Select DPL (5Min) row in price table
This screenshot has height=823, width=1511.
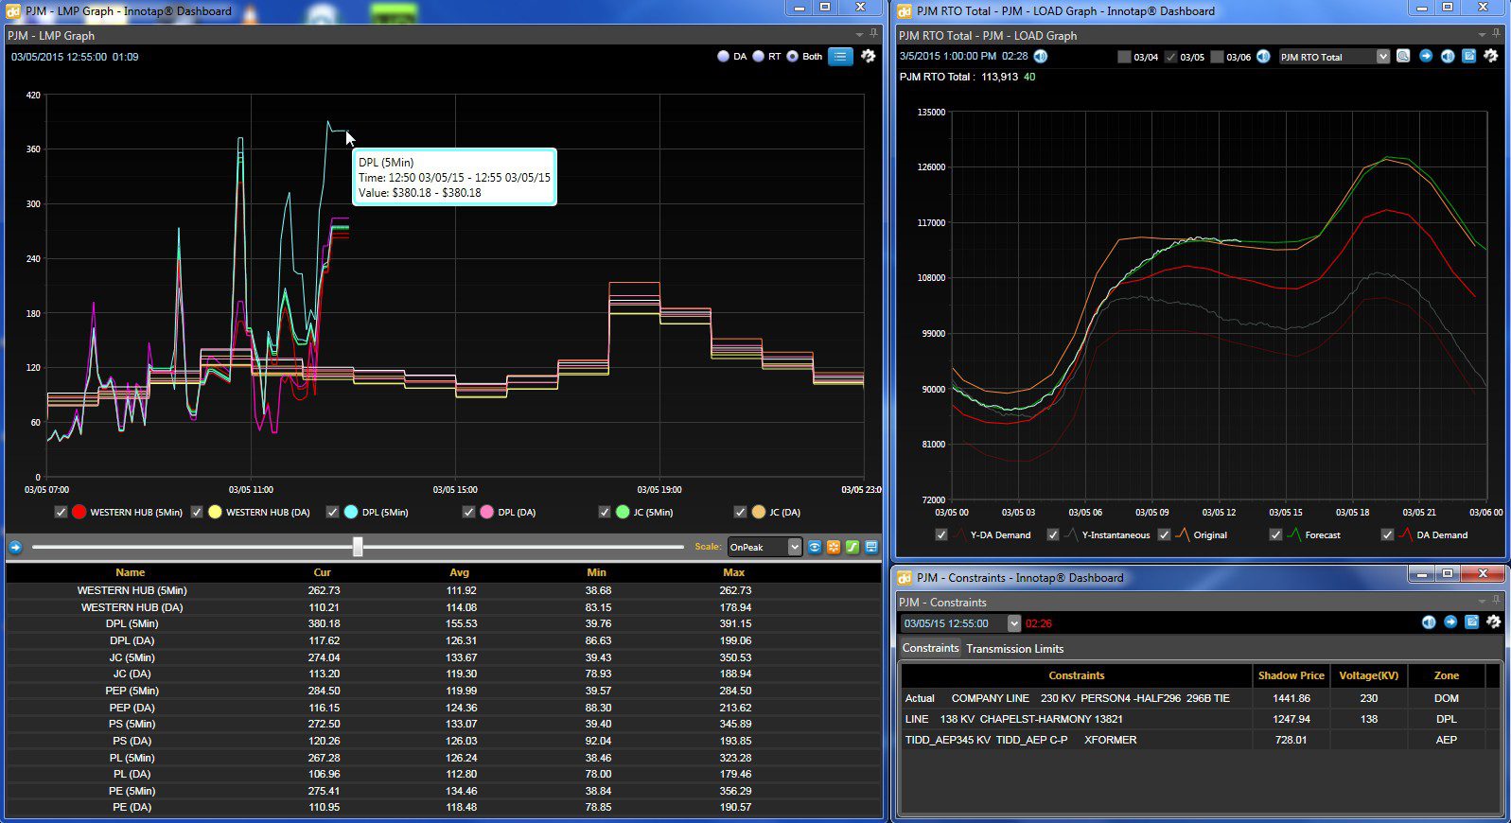444,623
